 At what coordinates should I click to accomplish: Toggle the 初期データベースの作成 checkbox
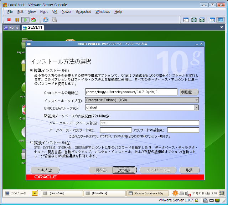click(x=46, y=116)
